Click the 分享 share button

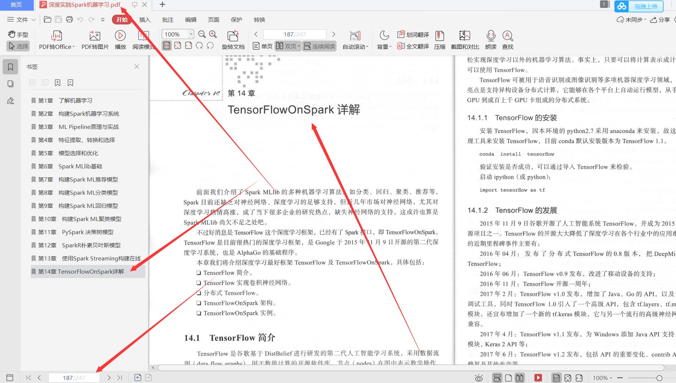(660, 20)
